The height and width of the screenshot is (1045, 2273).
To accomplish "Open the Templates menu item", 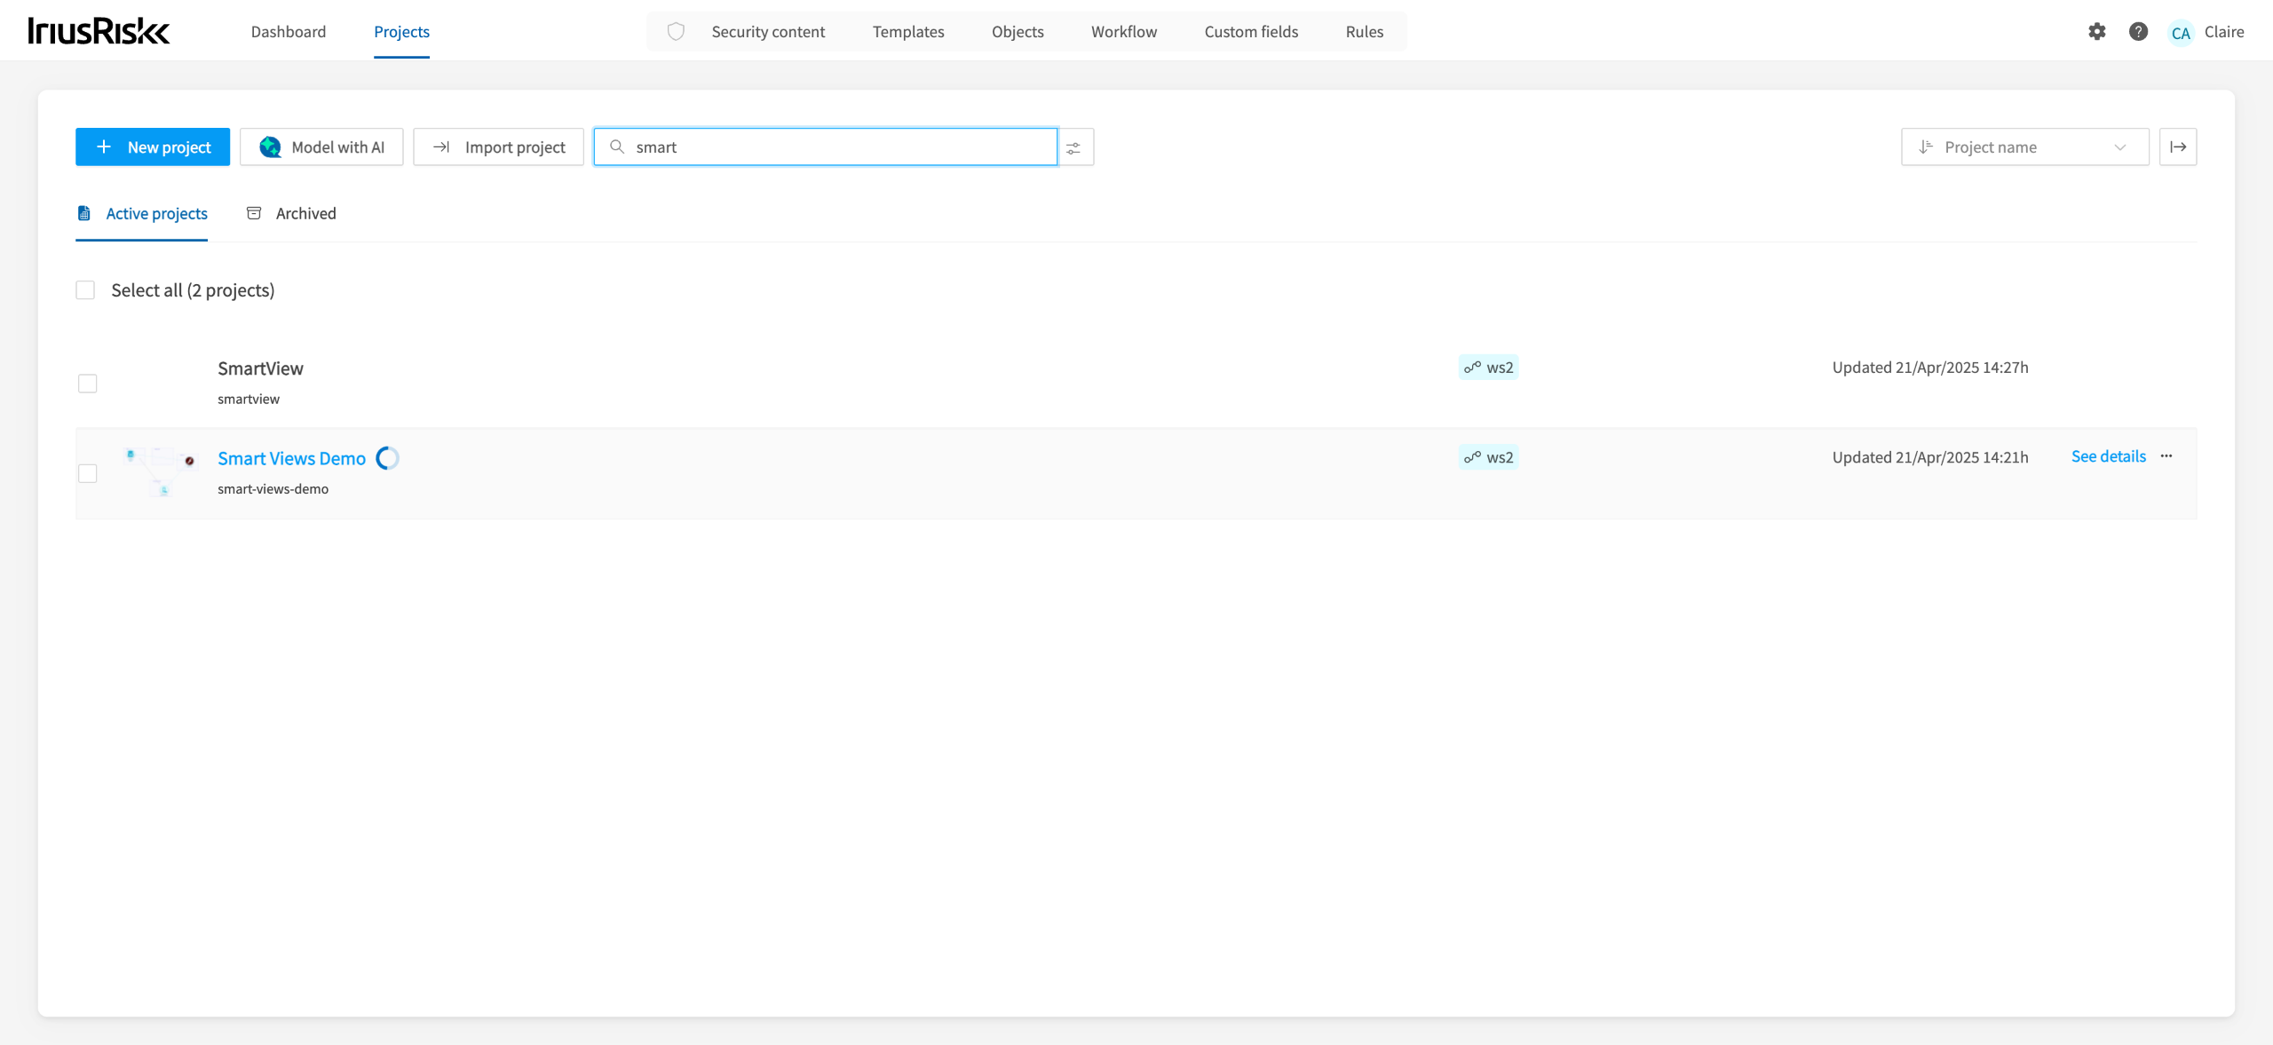I will (x=907, y=32).
